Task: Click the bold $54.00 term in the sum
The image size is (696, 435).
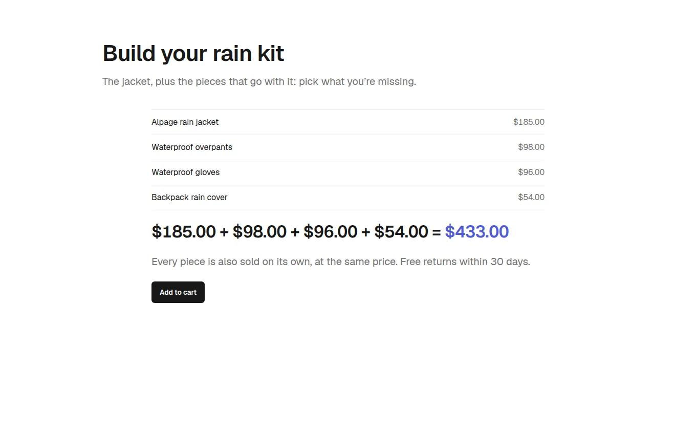Action: 401,232
